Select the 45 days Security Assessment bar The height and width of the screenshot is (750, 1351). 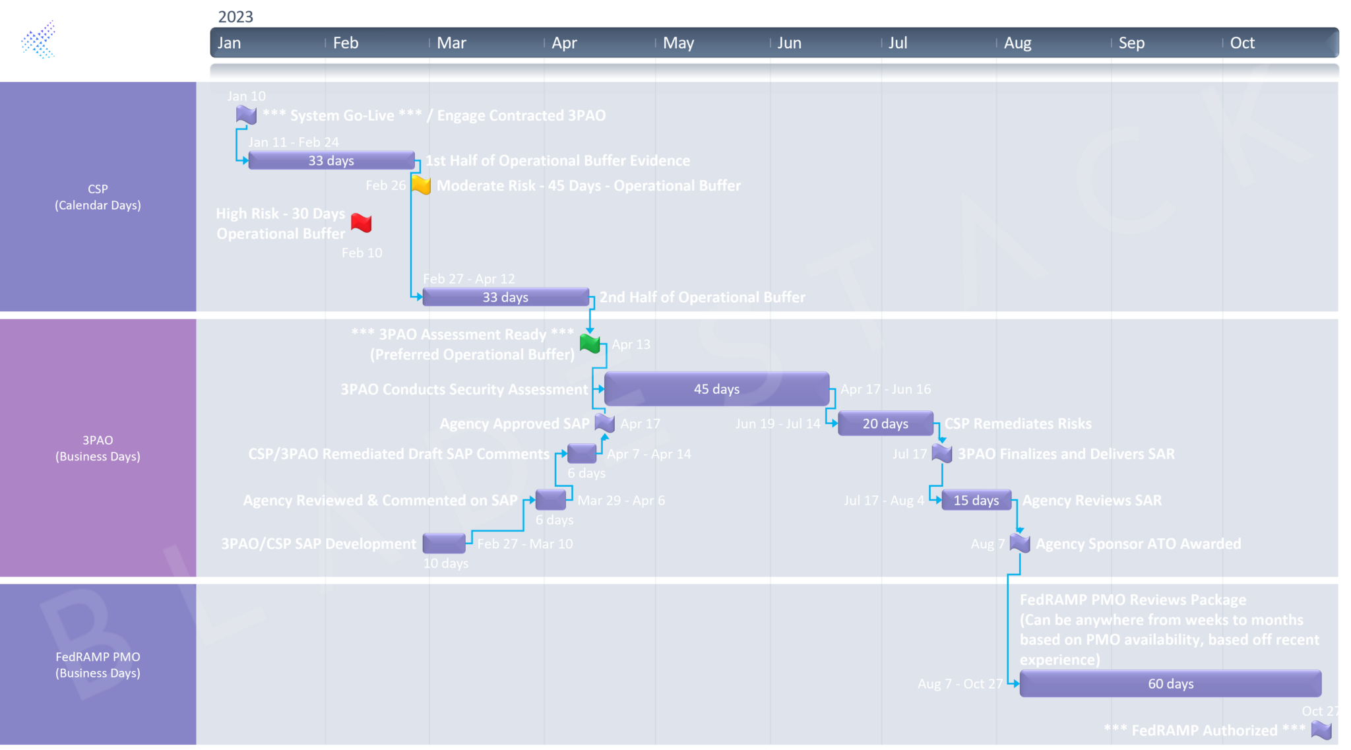pyautogui.click(x=716, y=389)
